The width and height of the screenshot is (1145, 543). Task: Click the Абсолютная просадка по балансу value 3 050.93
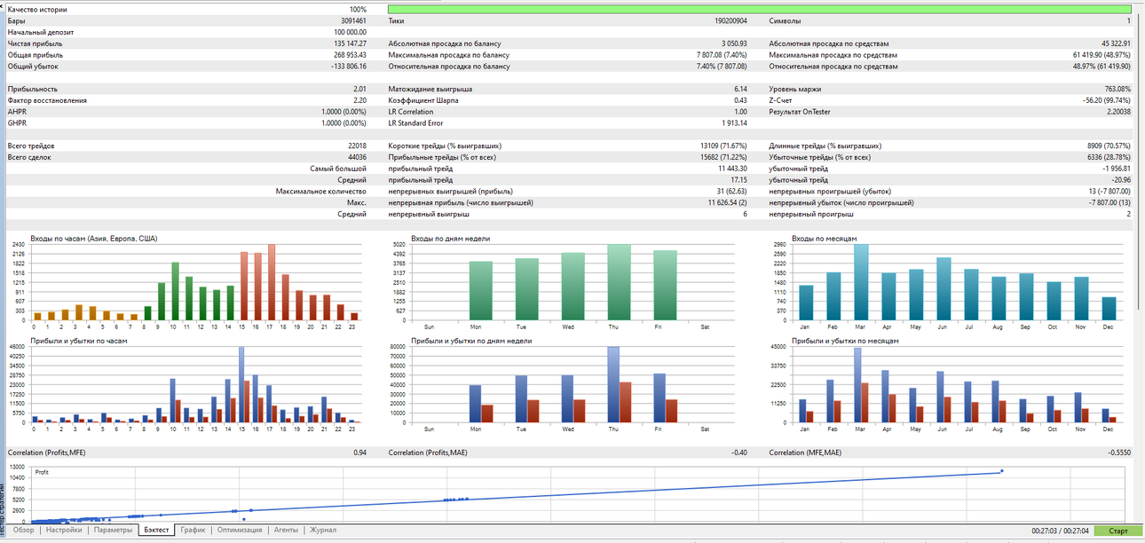(x=734, y=43)
